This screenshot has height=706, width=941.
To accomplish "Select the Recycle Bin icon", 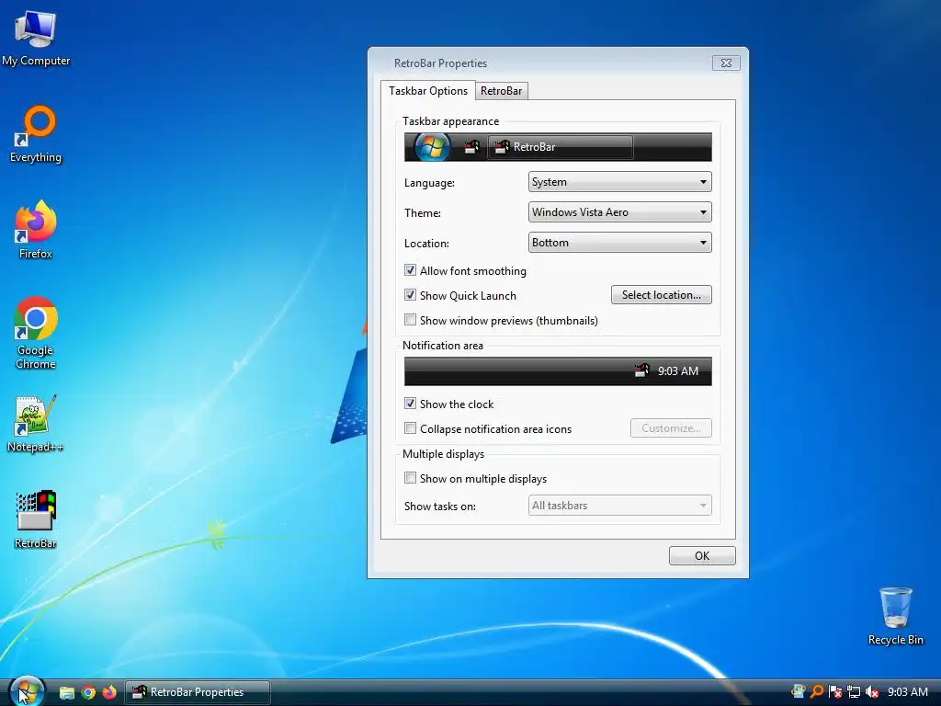I will [x=895, y=616].
